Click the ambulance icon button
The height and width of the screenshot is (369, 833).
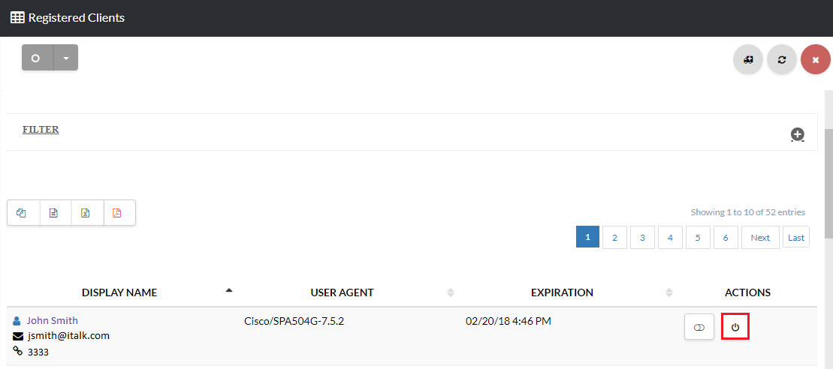click(748, 59)
